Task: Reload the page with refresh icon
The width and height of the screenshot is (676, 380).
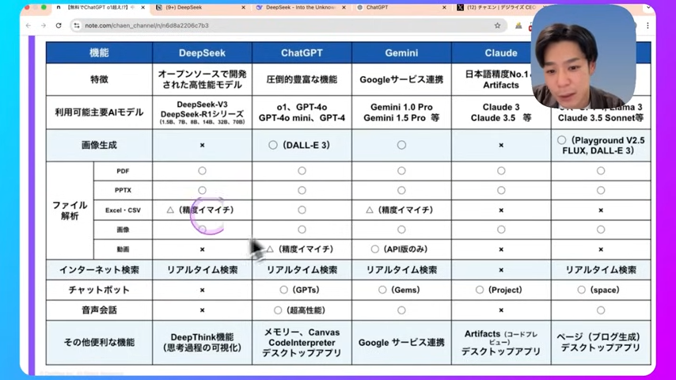Action: [59, 25]
